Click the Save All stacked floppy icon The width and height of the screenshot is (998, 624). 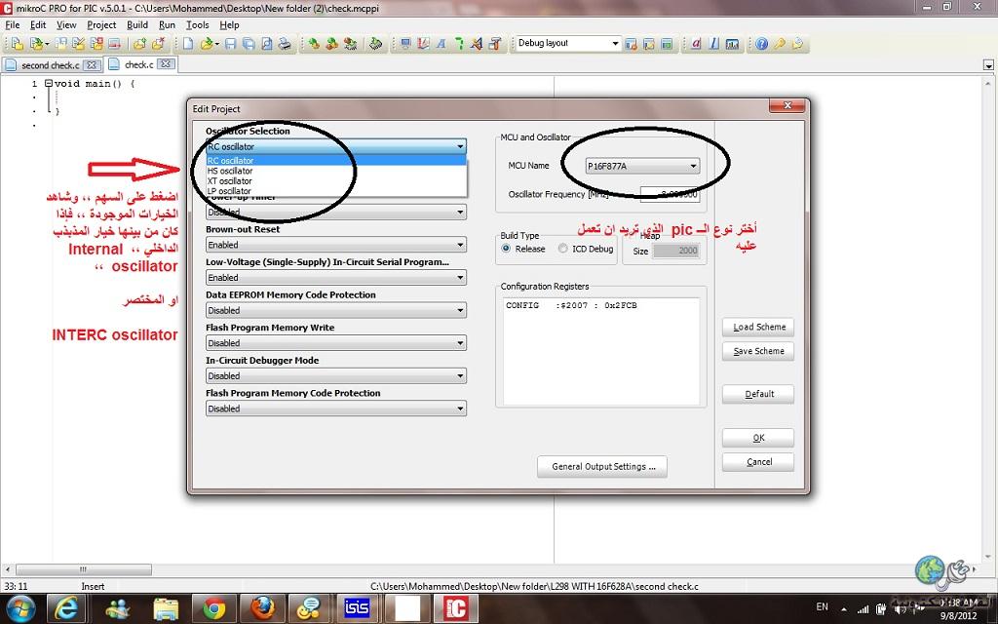coord(249,44)
